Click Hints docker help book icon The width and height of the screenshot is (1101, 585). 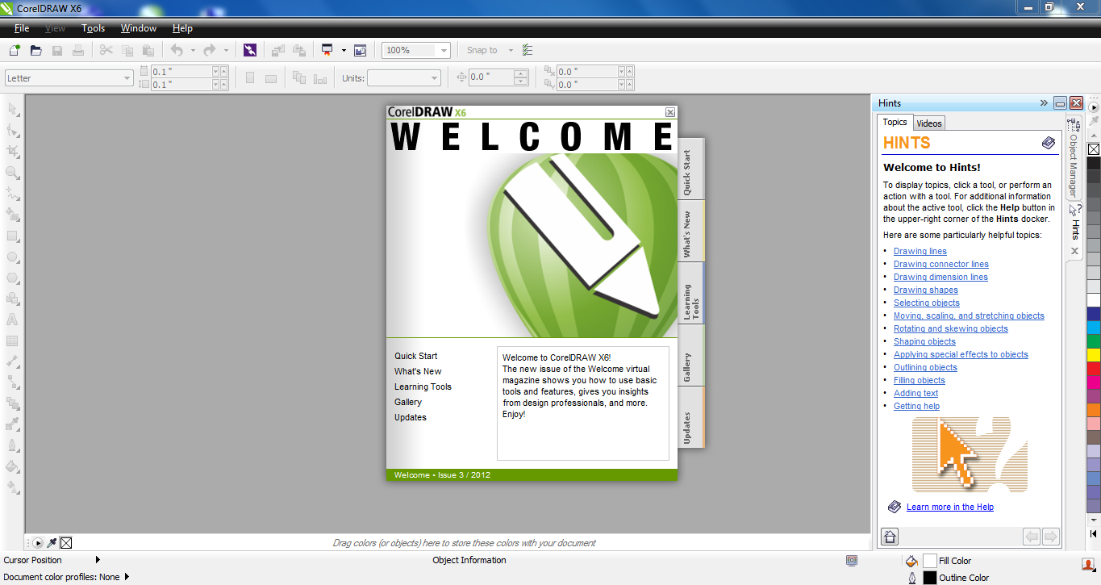point(1048,143)
